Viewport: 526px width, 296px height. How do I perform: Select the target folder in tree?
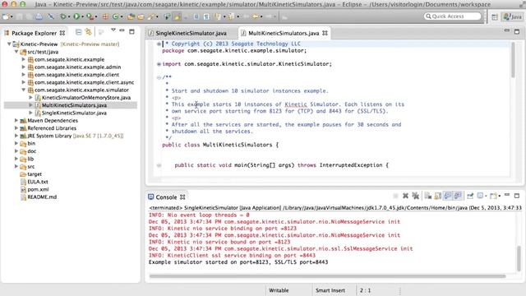[35, 173]
